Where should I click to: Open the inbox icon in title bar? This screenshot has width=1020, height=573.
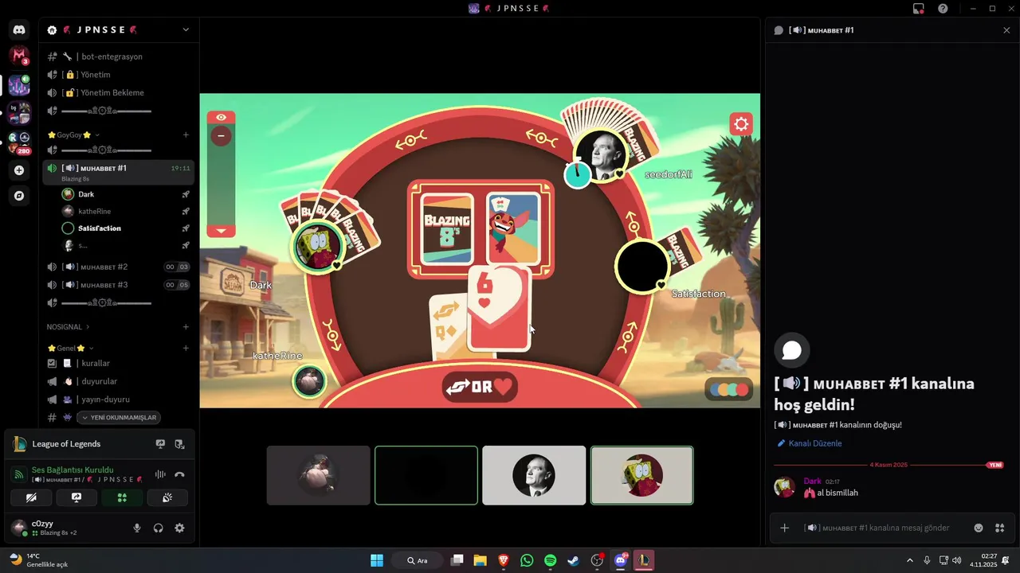pos(919,8)
